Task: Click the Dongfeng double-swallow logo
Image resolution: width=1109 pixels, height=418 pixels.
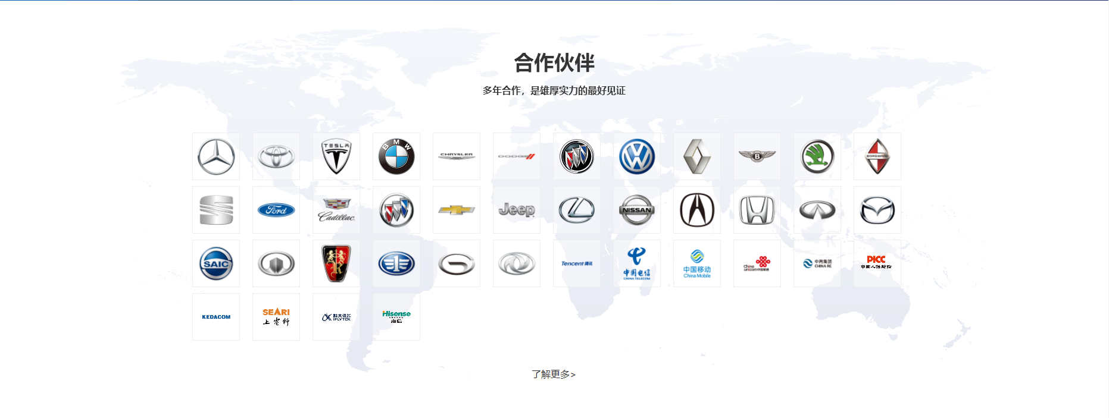Action: pyautogui.click(x=517, y=263)
